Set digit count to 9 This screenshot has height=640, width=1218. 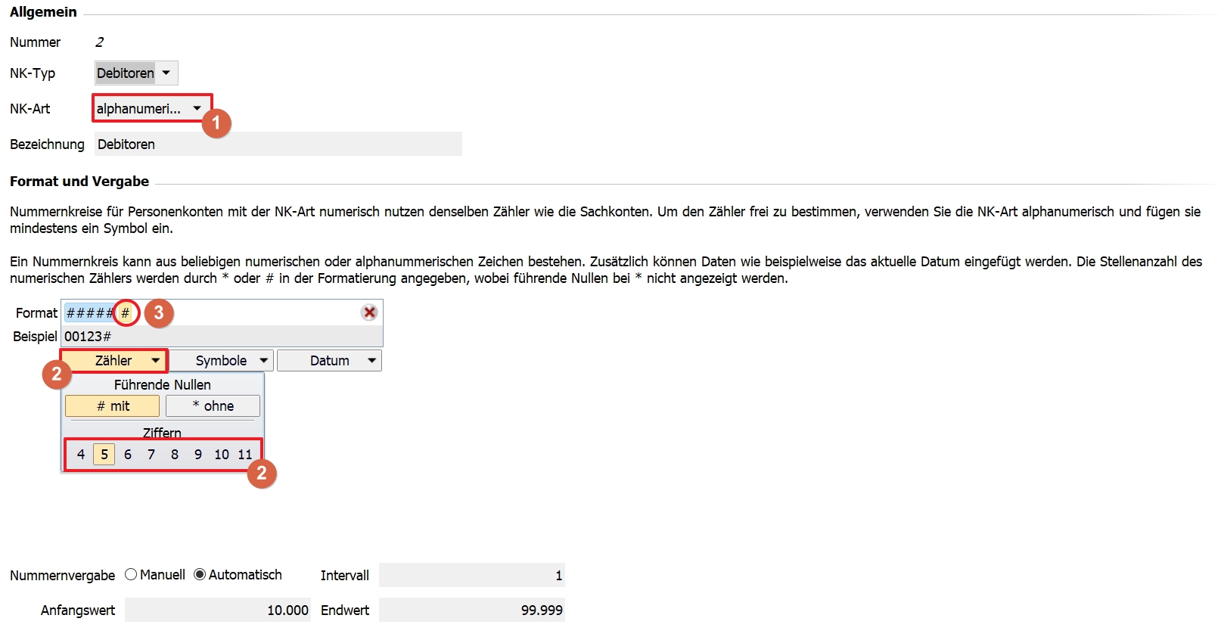point(198,455)
